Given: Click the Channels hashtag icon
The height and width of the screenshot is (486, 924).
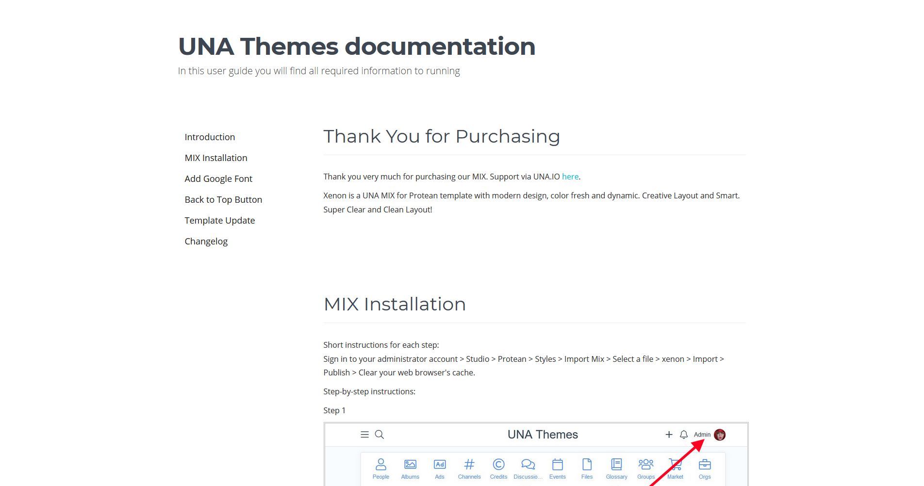Looking at the screenshot, I should (x=469, y=465).
